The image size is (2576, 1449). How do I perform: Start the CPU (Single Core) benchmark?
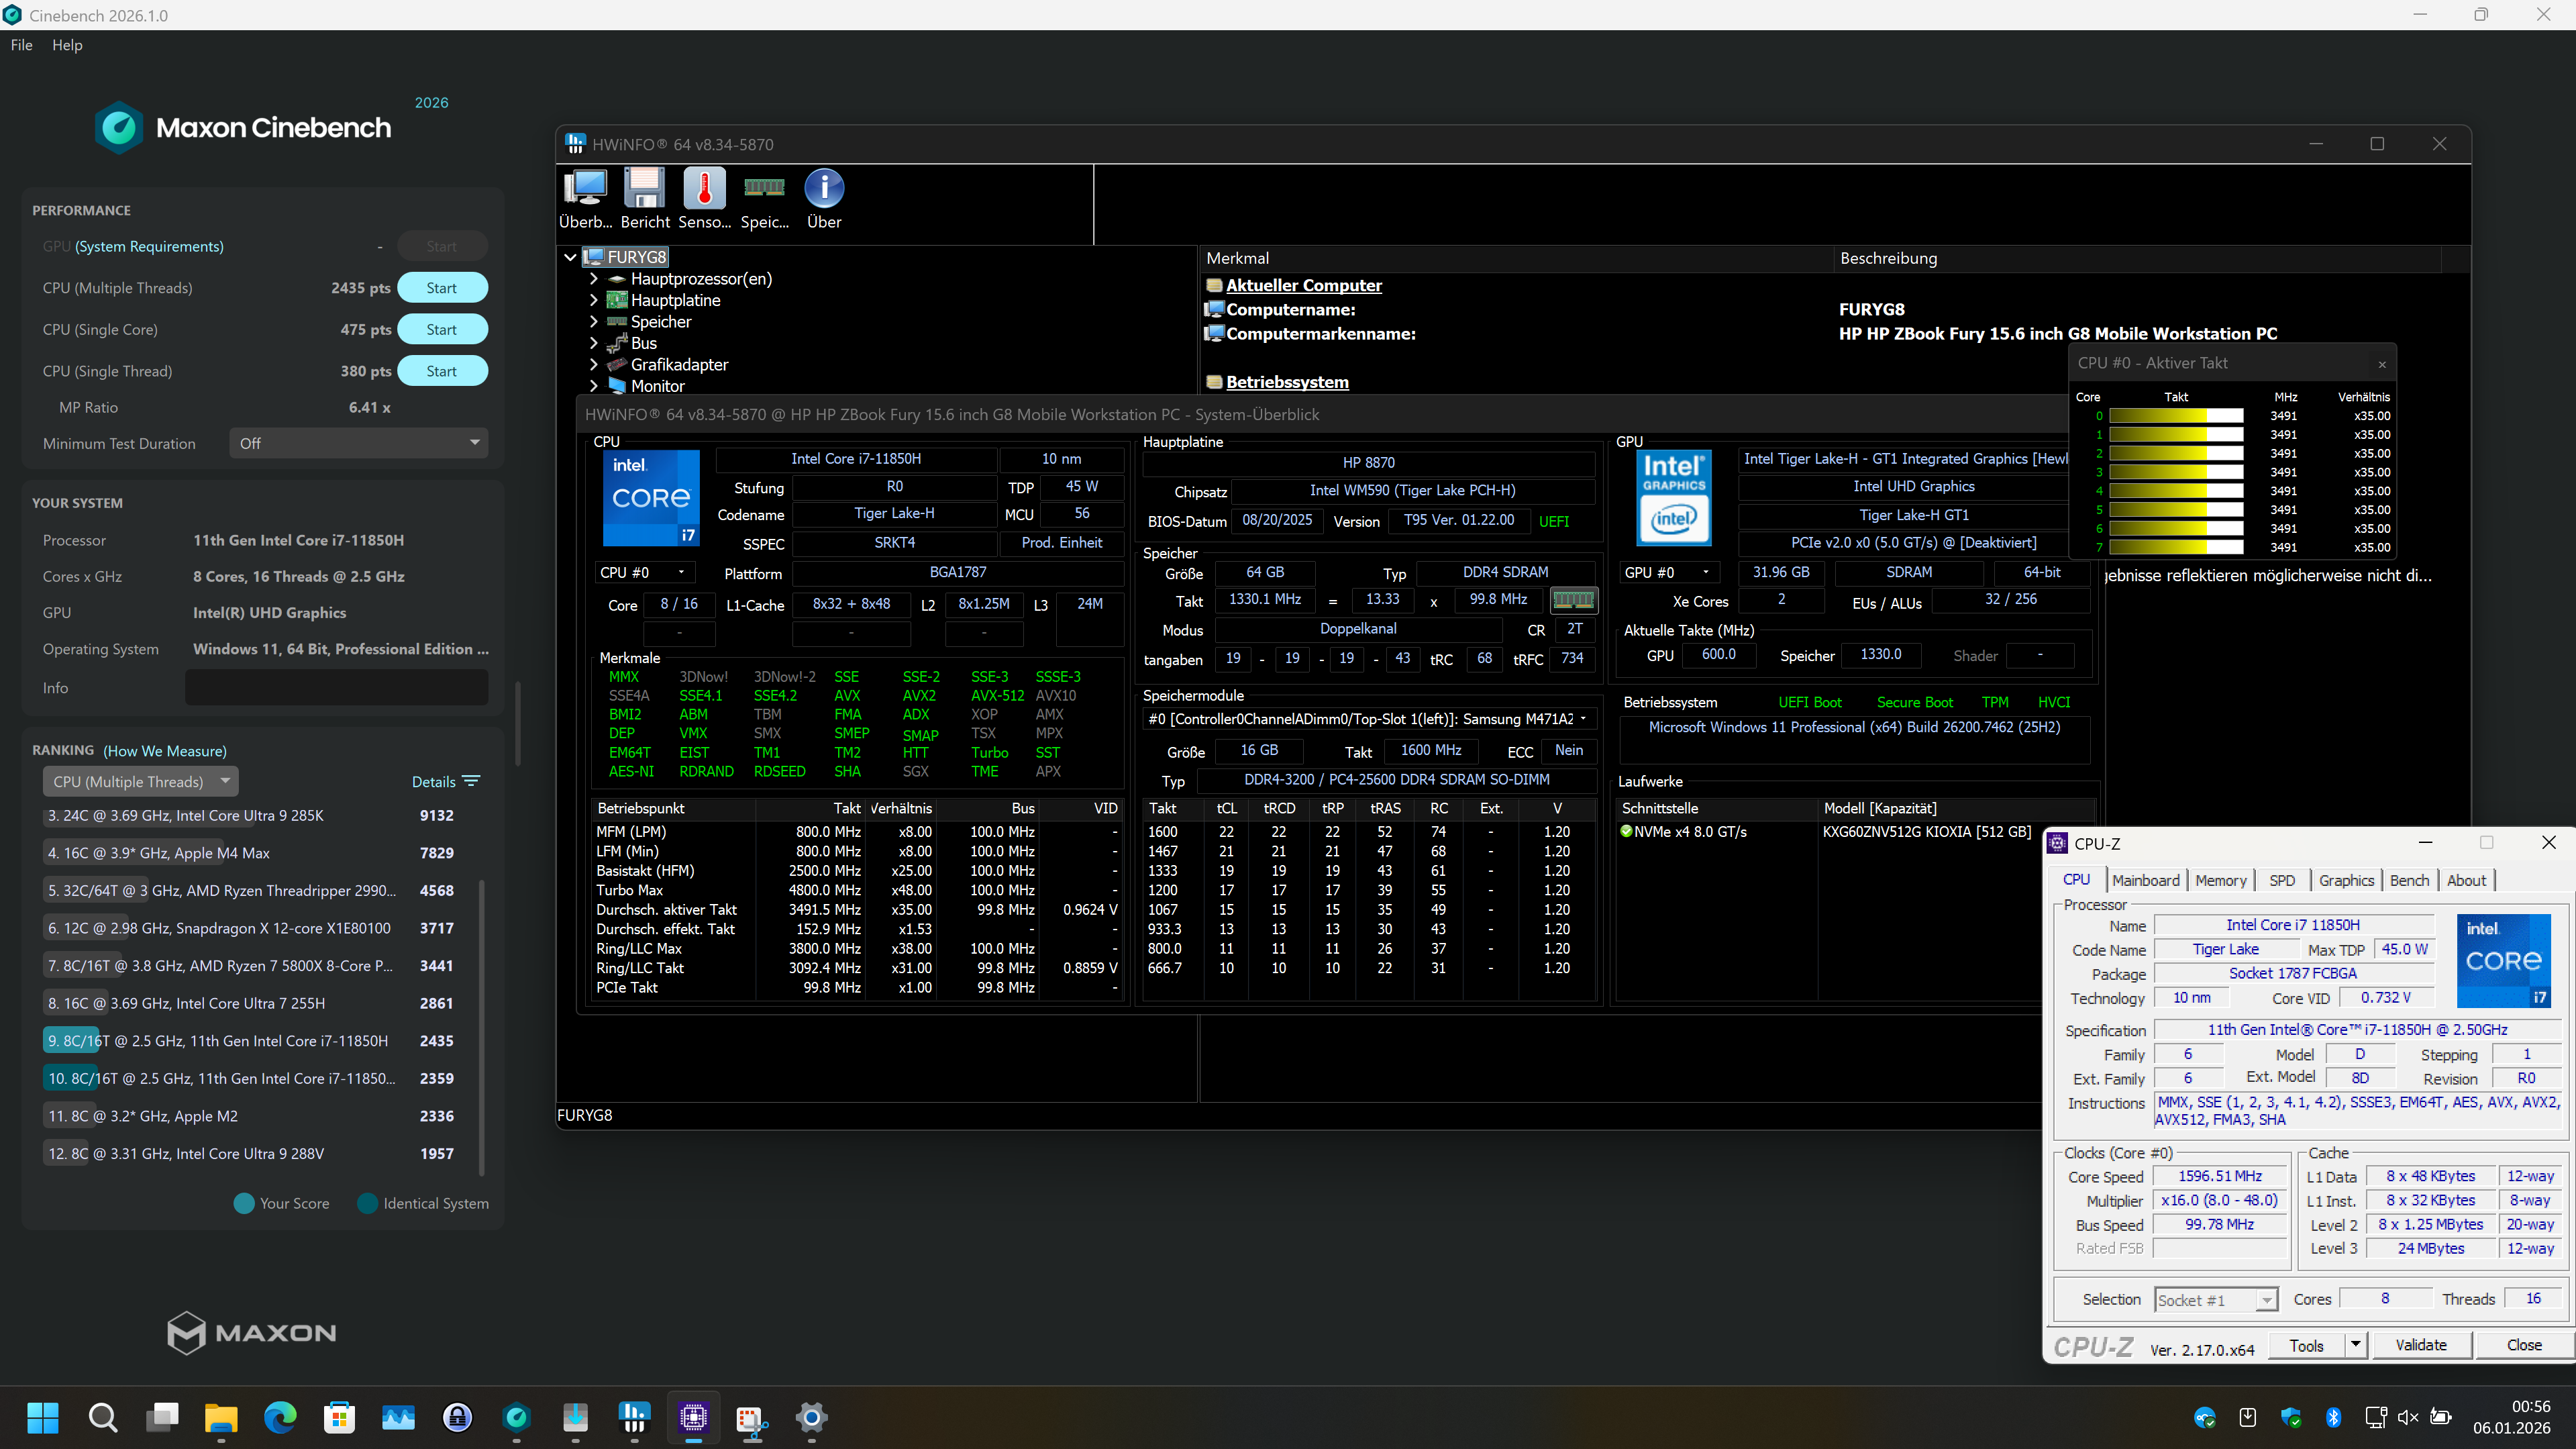coord(442,329)
